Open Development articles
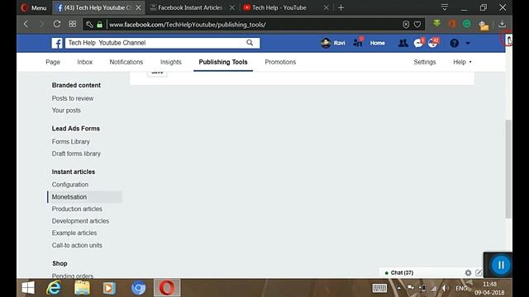529x297 pixels. [x=80, y=221]
